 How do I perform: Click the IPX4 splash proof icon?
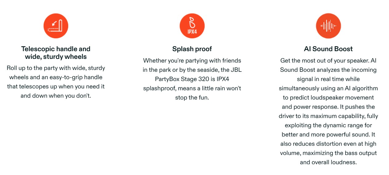[x=192, y=26]
